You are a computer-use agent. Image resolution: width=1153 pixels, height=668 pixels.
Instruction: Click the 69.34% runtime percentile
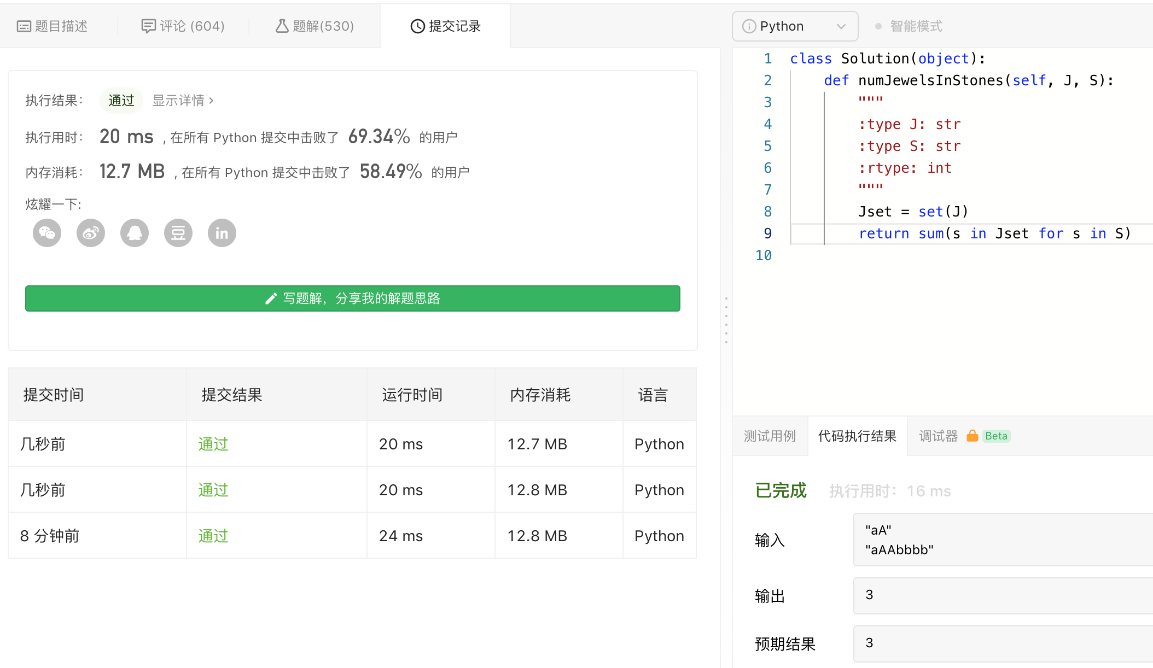click(379, 137)
